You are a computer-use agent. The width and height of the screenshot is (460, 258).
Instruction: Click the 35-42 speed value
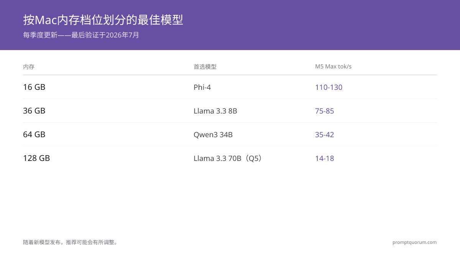324,135
